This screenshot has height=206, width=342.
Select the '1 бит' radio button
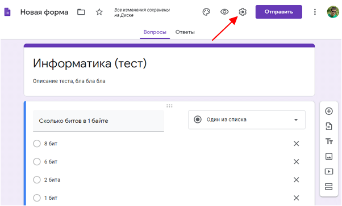tap(37, 198)
